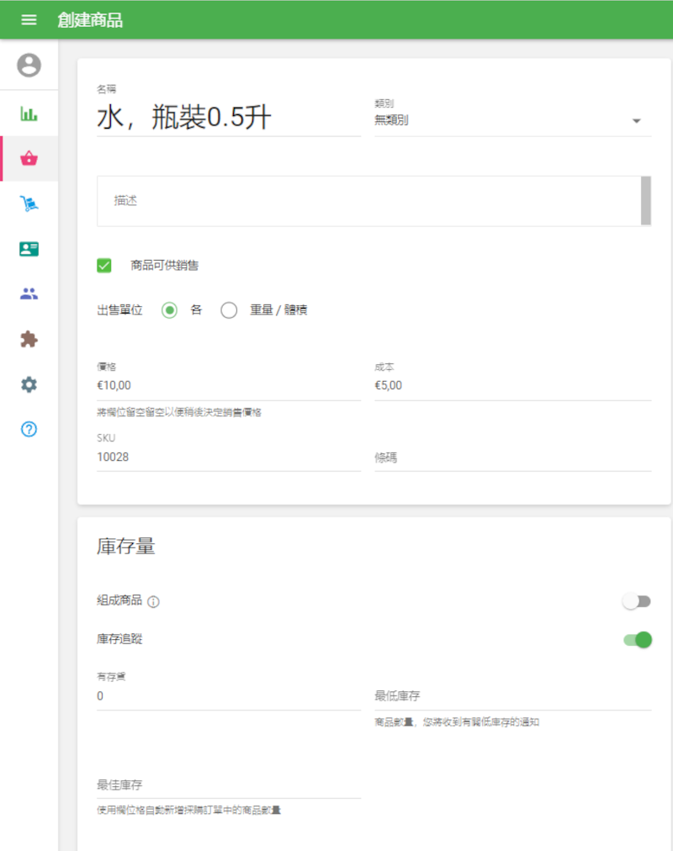Screen dimensions: 673x851
Task: Open settings with the gear icon
Action: (28, 383)
